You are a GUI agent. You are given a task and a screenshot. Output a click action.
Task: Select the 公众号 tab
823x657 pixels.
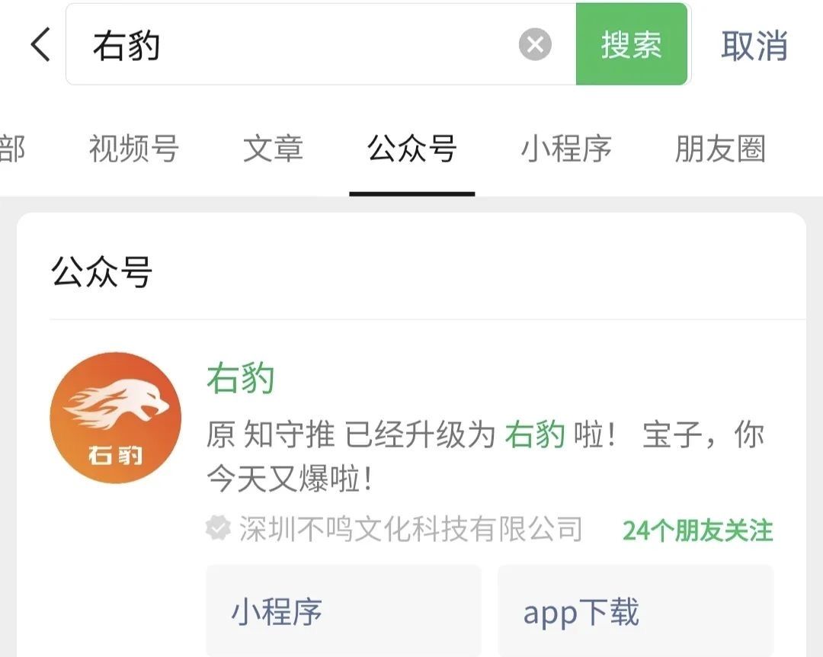click(x=412, y=148)
